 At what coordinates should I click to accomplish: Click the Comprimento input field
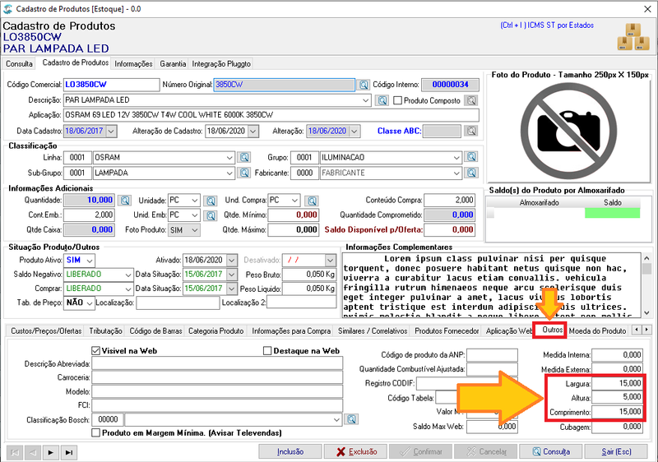tap(618, 412)
